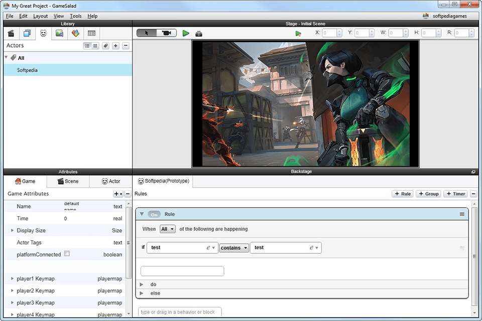The height and width of the screenshot is (321, 482).
Task: Switch to the Scene attributes tab
Action: point(68,181)
